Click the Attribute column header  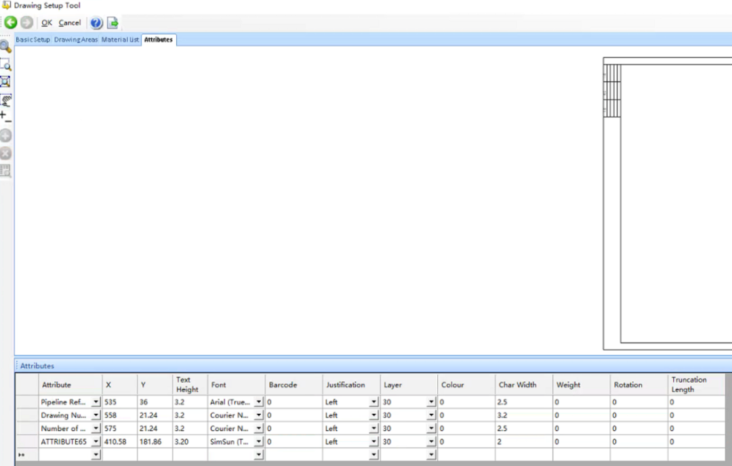point(70,385)
